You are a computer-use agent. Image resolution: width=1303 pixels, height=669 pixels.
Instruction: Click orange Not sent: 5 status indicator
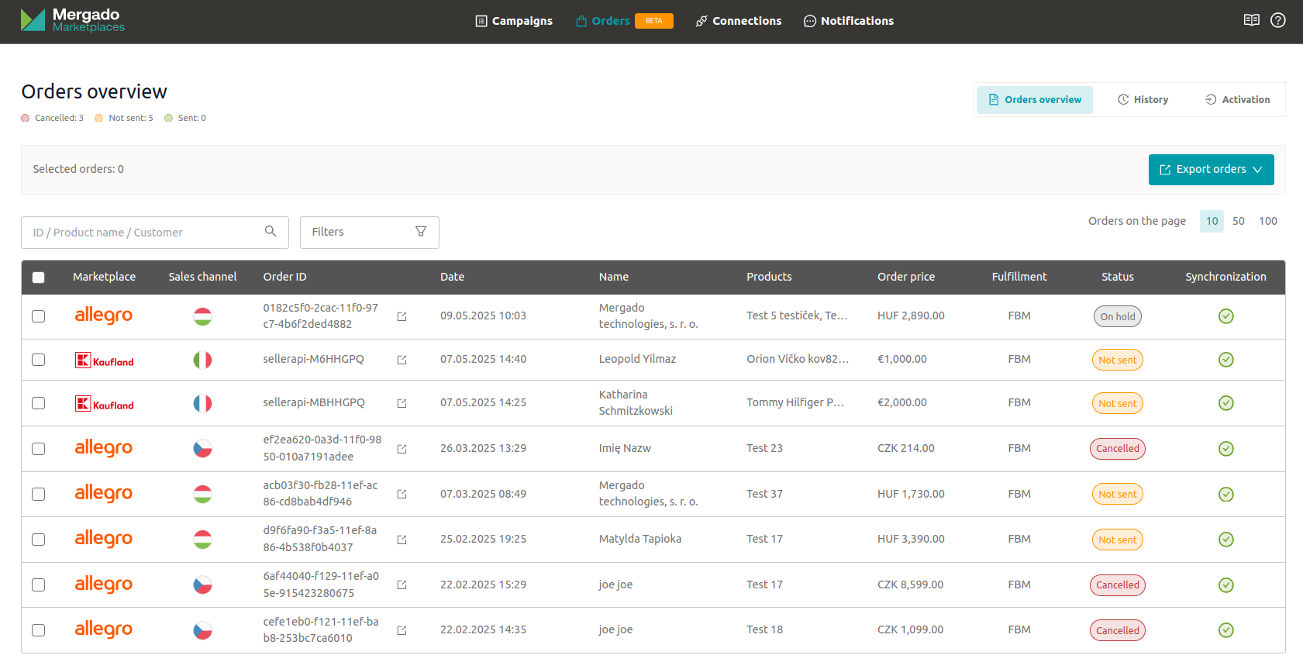124,118
